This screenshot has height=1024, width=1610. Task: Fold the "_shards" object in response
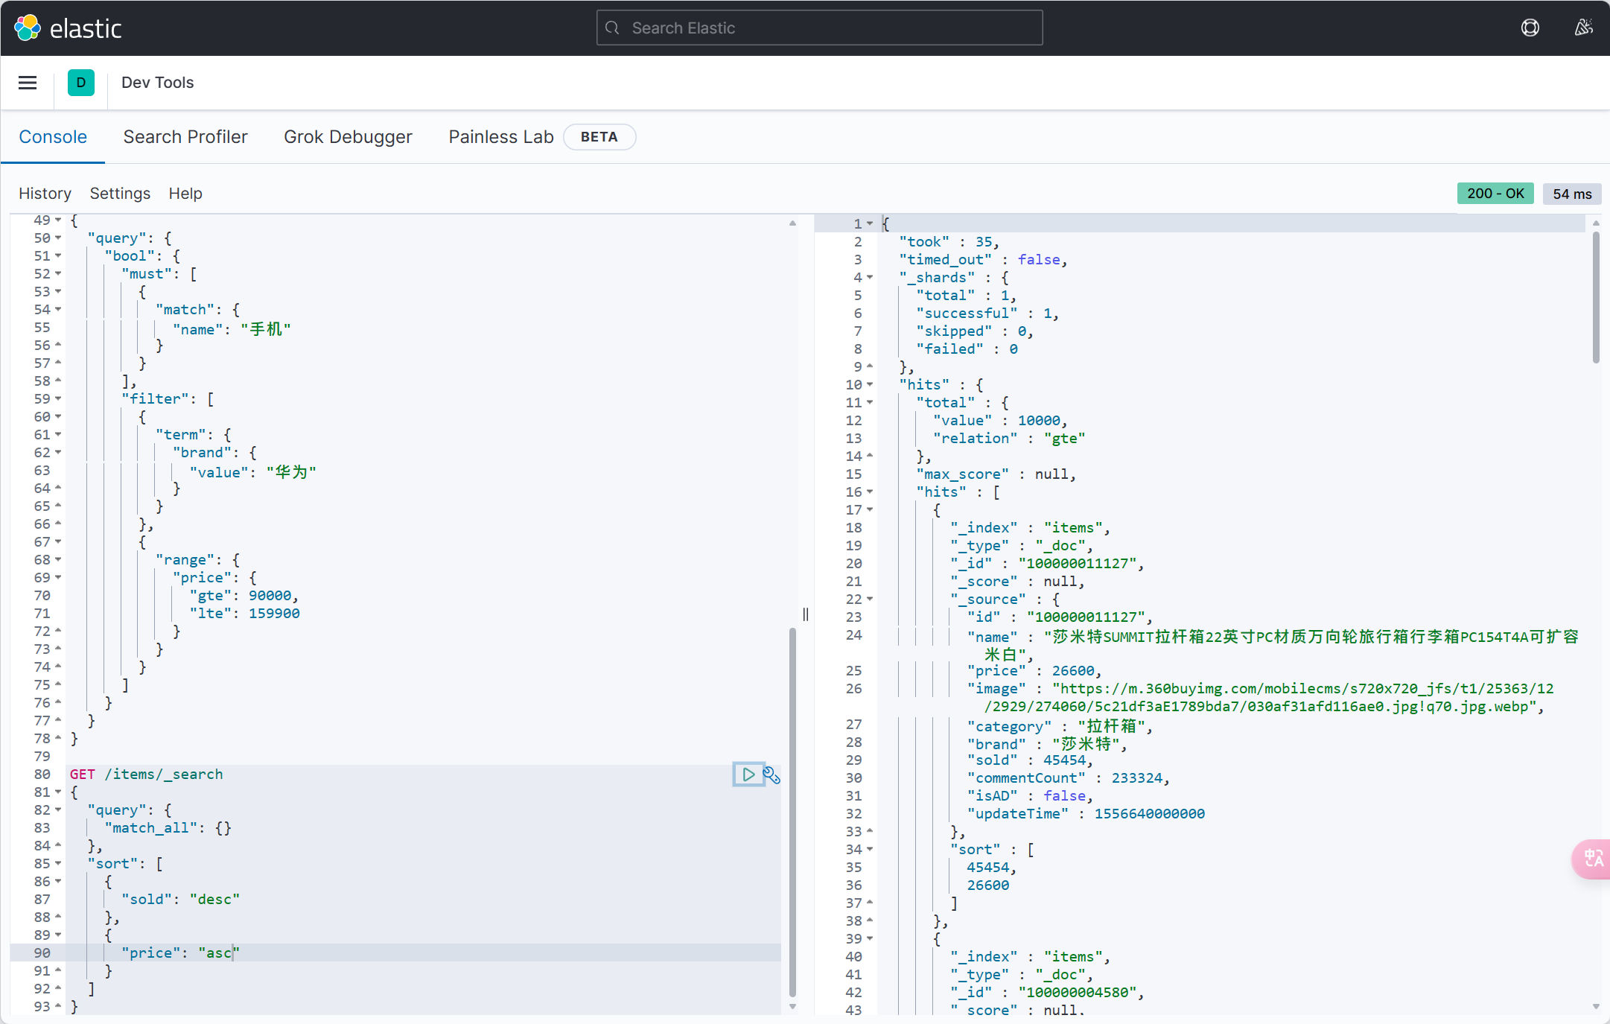869,278
